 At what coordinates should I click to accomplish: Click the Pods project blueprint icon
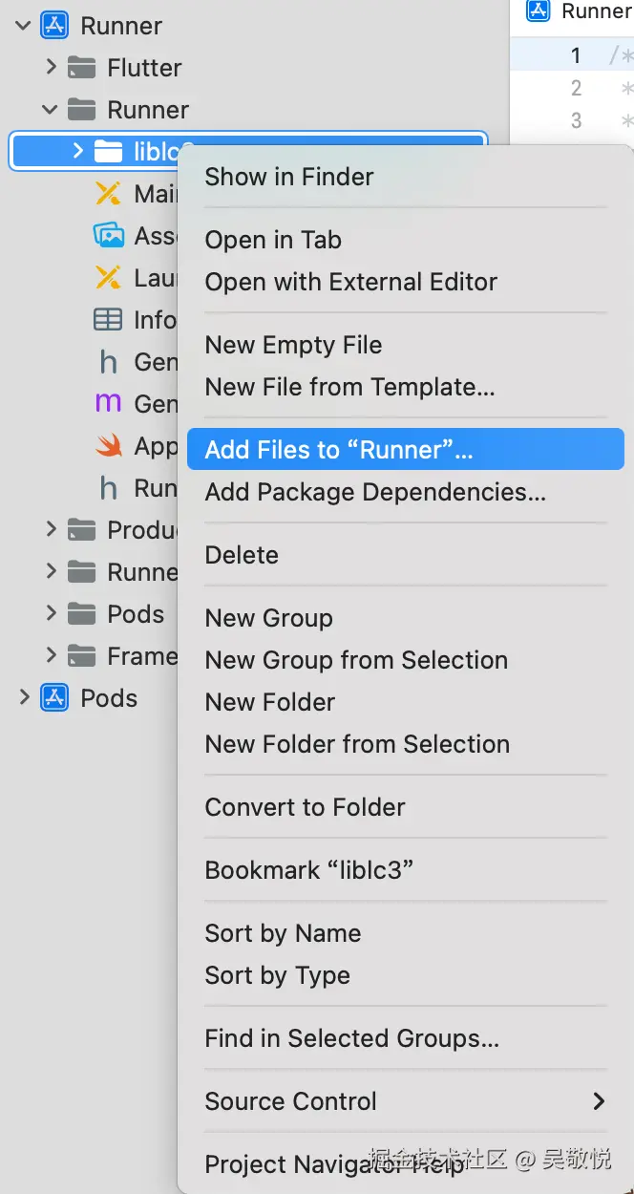[x=54, y=698]
